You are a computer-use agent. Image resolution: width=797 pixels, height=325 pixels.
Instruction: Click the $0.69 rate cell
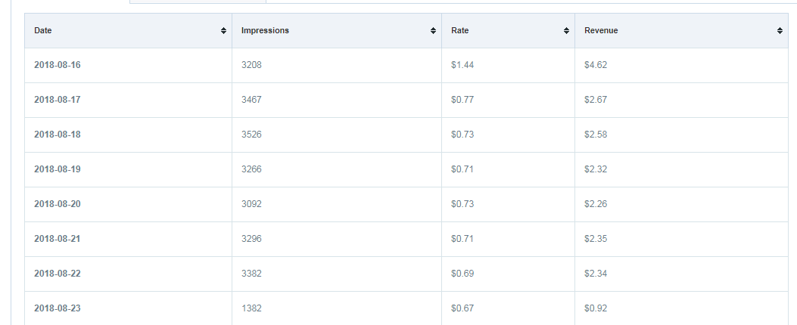(462, 274)
